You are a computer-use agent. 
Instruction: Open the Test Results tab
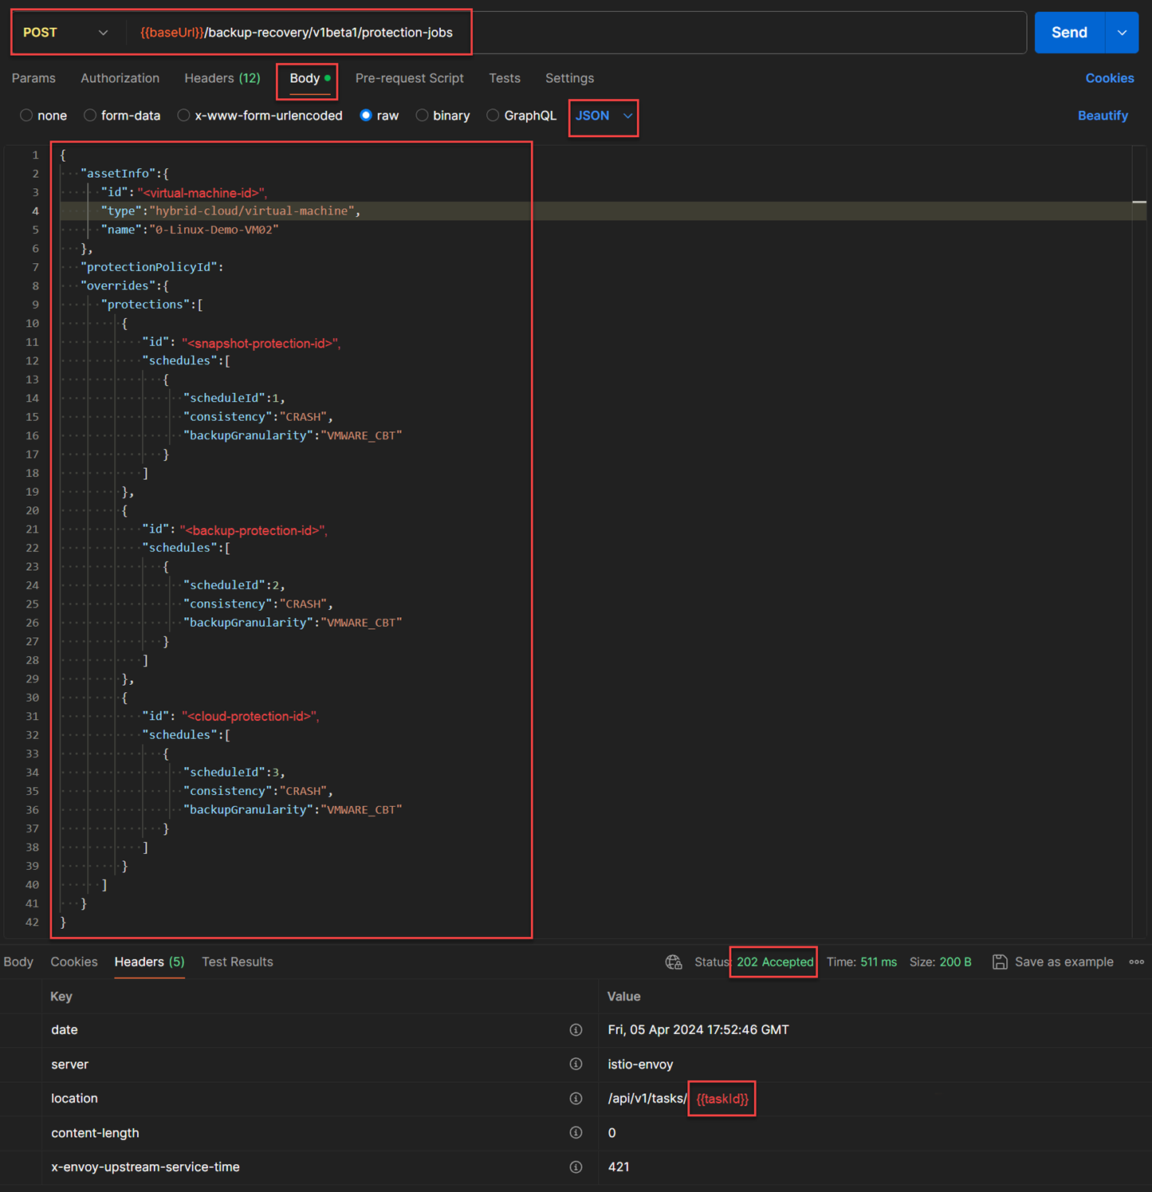click(x=238, y=962)
